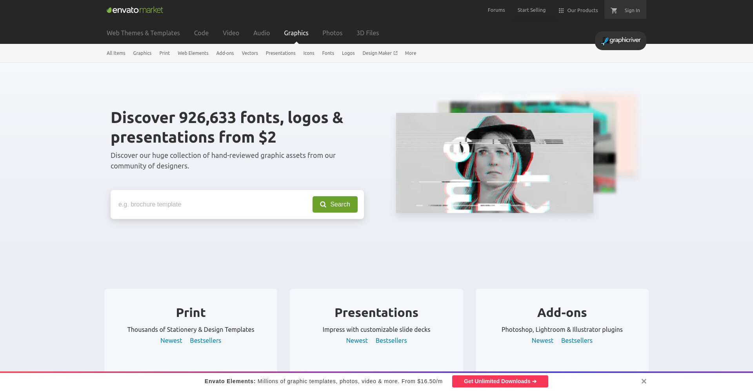Open the Fonts subcategory
Screen dimensions: 753x391
coord(328,53)
